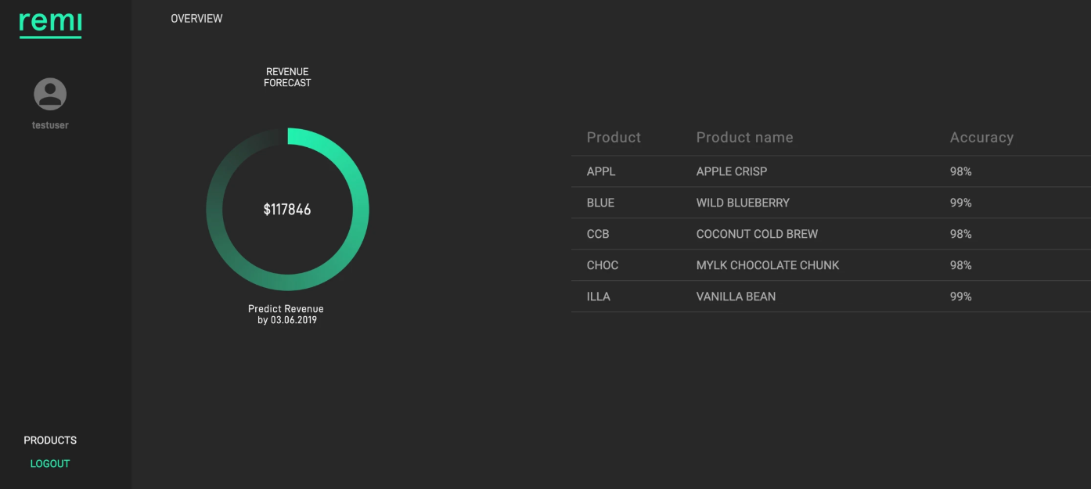Open the testuser avatar icon

click(x=50, y=94)
